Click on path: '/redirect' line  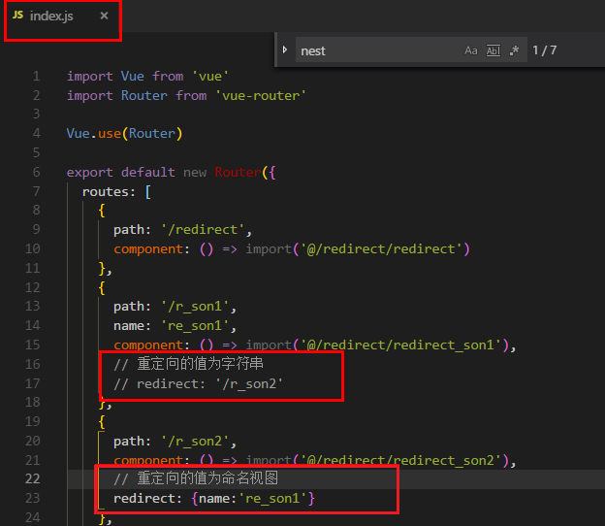pyautogui.click(x=182, y=230)
